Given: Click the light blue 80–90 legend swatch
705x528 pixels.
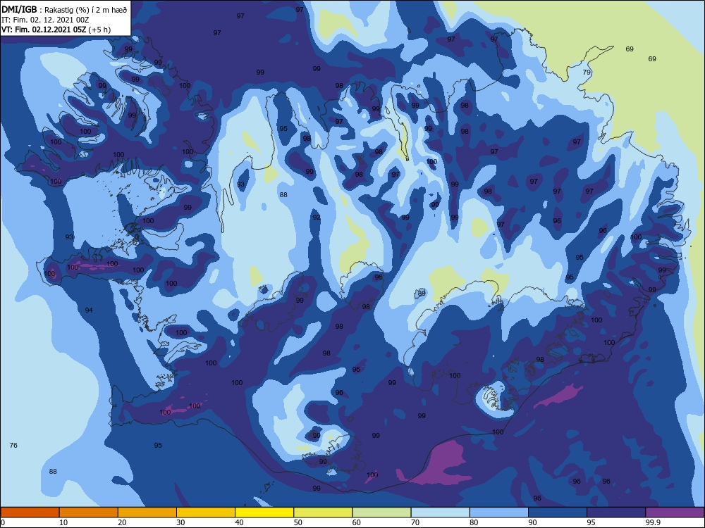Looking at the screenshot, I should coord(499,513).
